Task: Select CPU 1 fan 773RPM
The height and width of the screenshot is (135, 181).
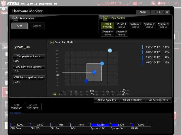Action: tap(108, 26)
